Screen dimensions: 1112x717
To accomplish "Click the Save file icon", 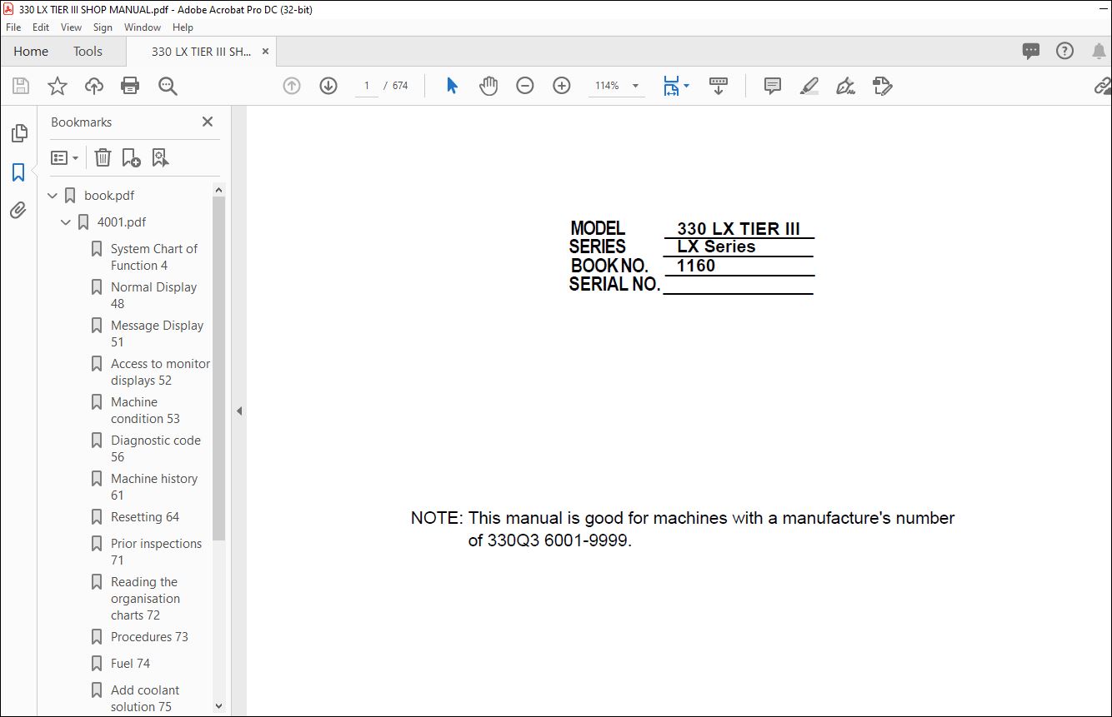I will point(21,86).
